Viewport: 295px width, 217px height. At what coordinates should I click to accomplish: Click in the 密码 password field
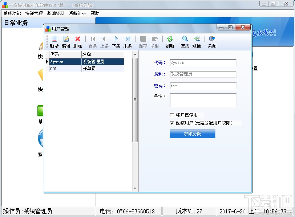tap(202, 86)
